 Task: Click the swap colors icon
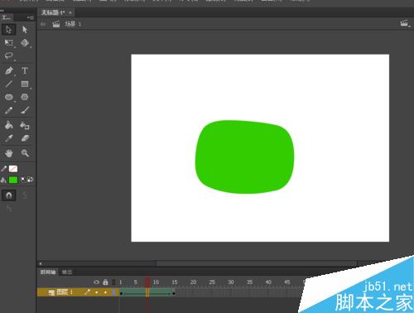30,180
